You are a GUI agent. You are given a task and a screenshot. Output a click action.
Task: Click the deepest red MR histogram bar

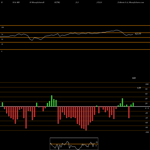pos(86,118)
